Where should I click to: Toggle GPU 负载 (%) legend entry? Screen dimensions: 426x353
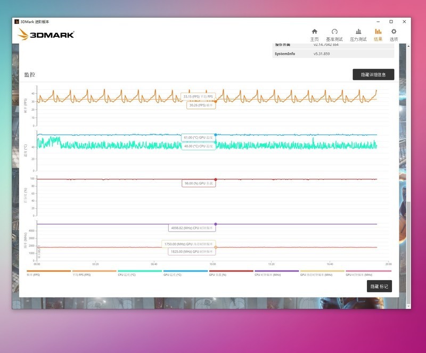click(231, 273)
